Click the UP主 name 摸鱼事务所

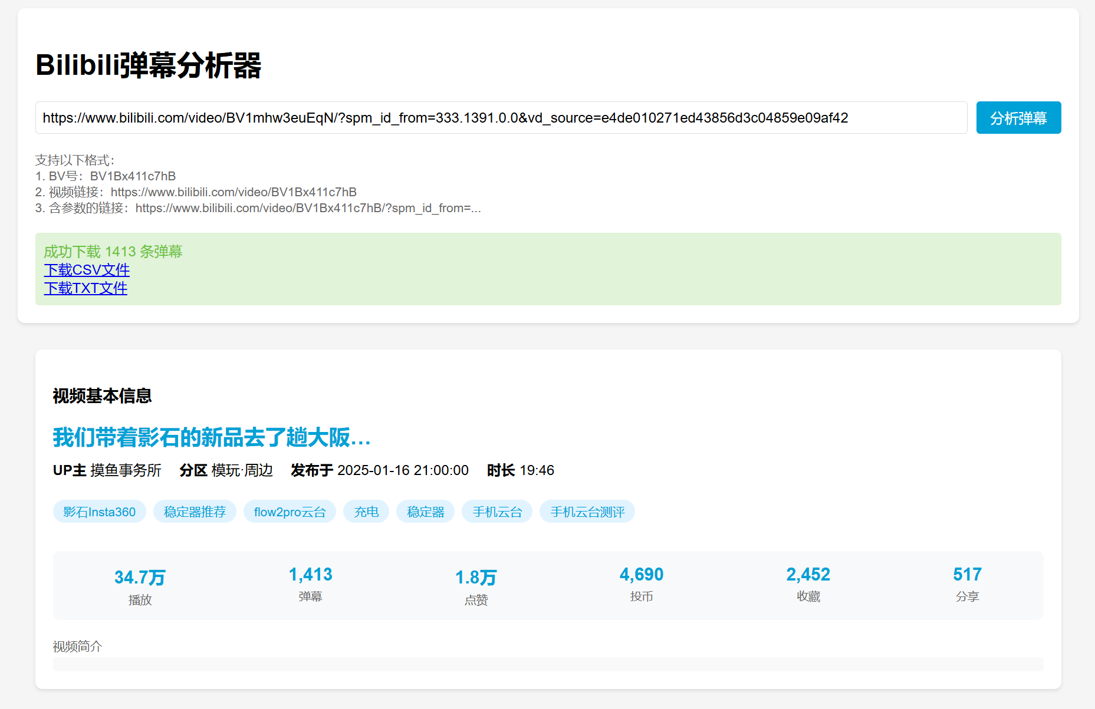(x=126, y=470)
